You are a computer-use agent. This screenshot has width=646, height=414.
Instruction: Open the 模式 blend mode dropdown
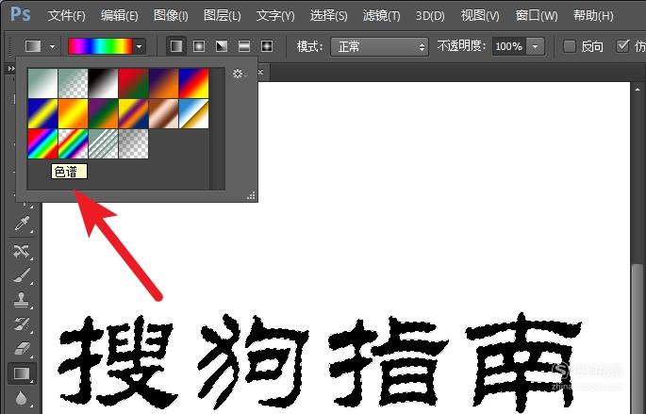click(379, 46)
